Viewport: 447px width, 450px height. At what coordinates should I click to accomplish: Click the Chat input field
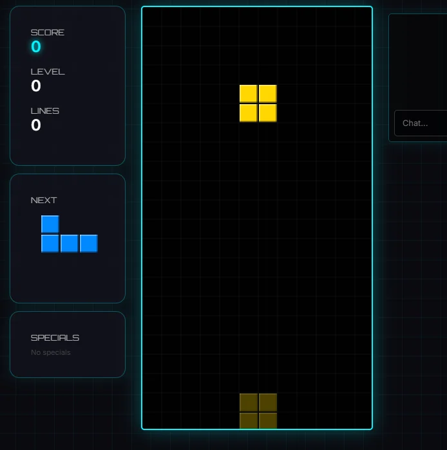tap(421, 123)
